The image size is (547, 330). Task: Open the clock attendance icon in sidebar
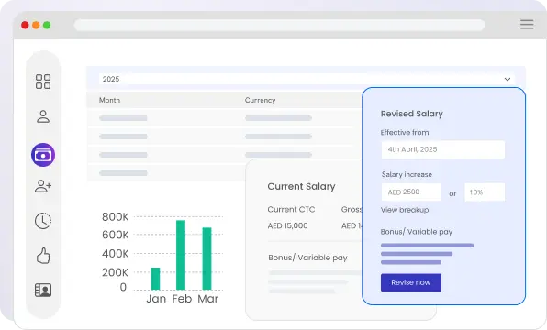pyautogui.click(x=43, y=221)
